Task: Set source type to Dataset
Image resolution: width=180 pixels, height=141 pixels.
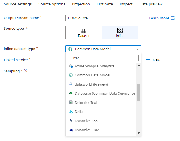Action: pyautogui.click(x=84, y=32)
